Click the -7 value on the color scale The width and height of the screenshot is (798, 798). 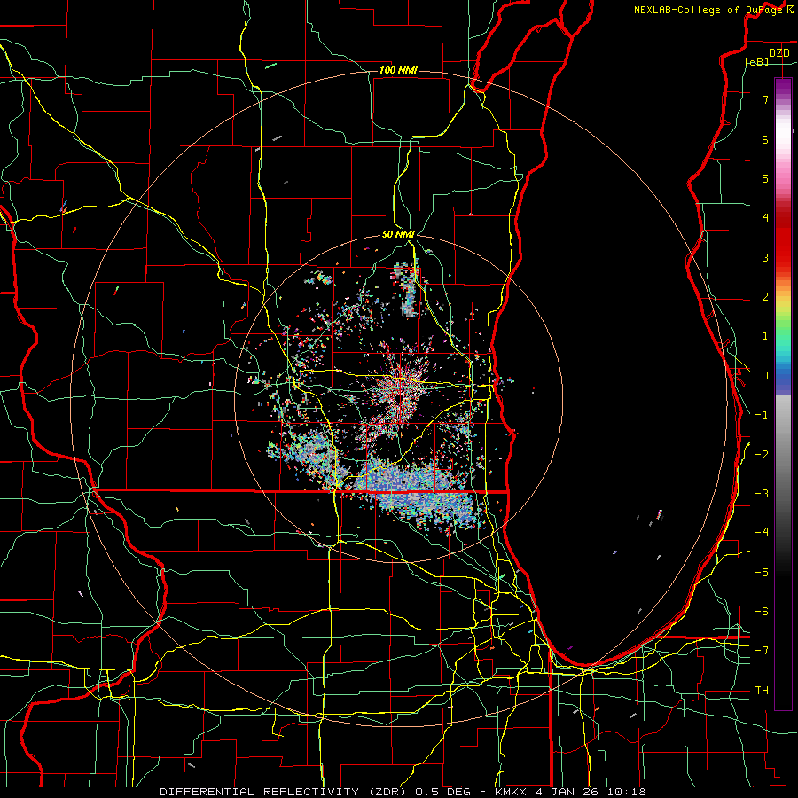pyautogui.click(x=762, y=651)
